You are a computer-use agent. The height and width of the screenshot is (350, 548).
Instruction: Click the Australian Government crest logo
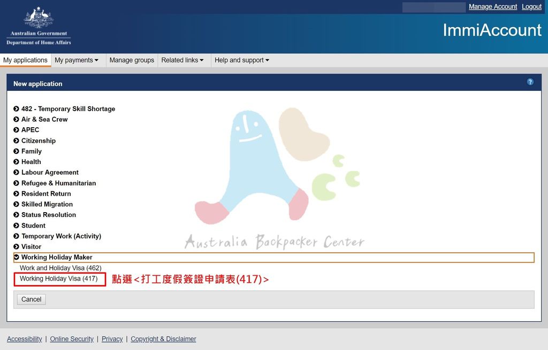pyautogui.click(x=39, y=26)
